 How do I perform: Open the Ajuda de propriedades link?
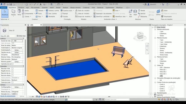tap(8, 96)
